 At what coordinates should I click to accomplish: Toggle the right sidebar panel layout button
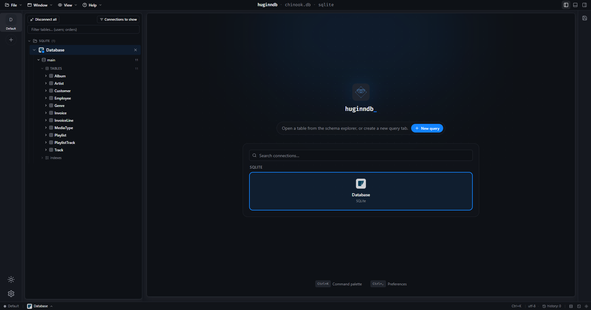[585, 5]
